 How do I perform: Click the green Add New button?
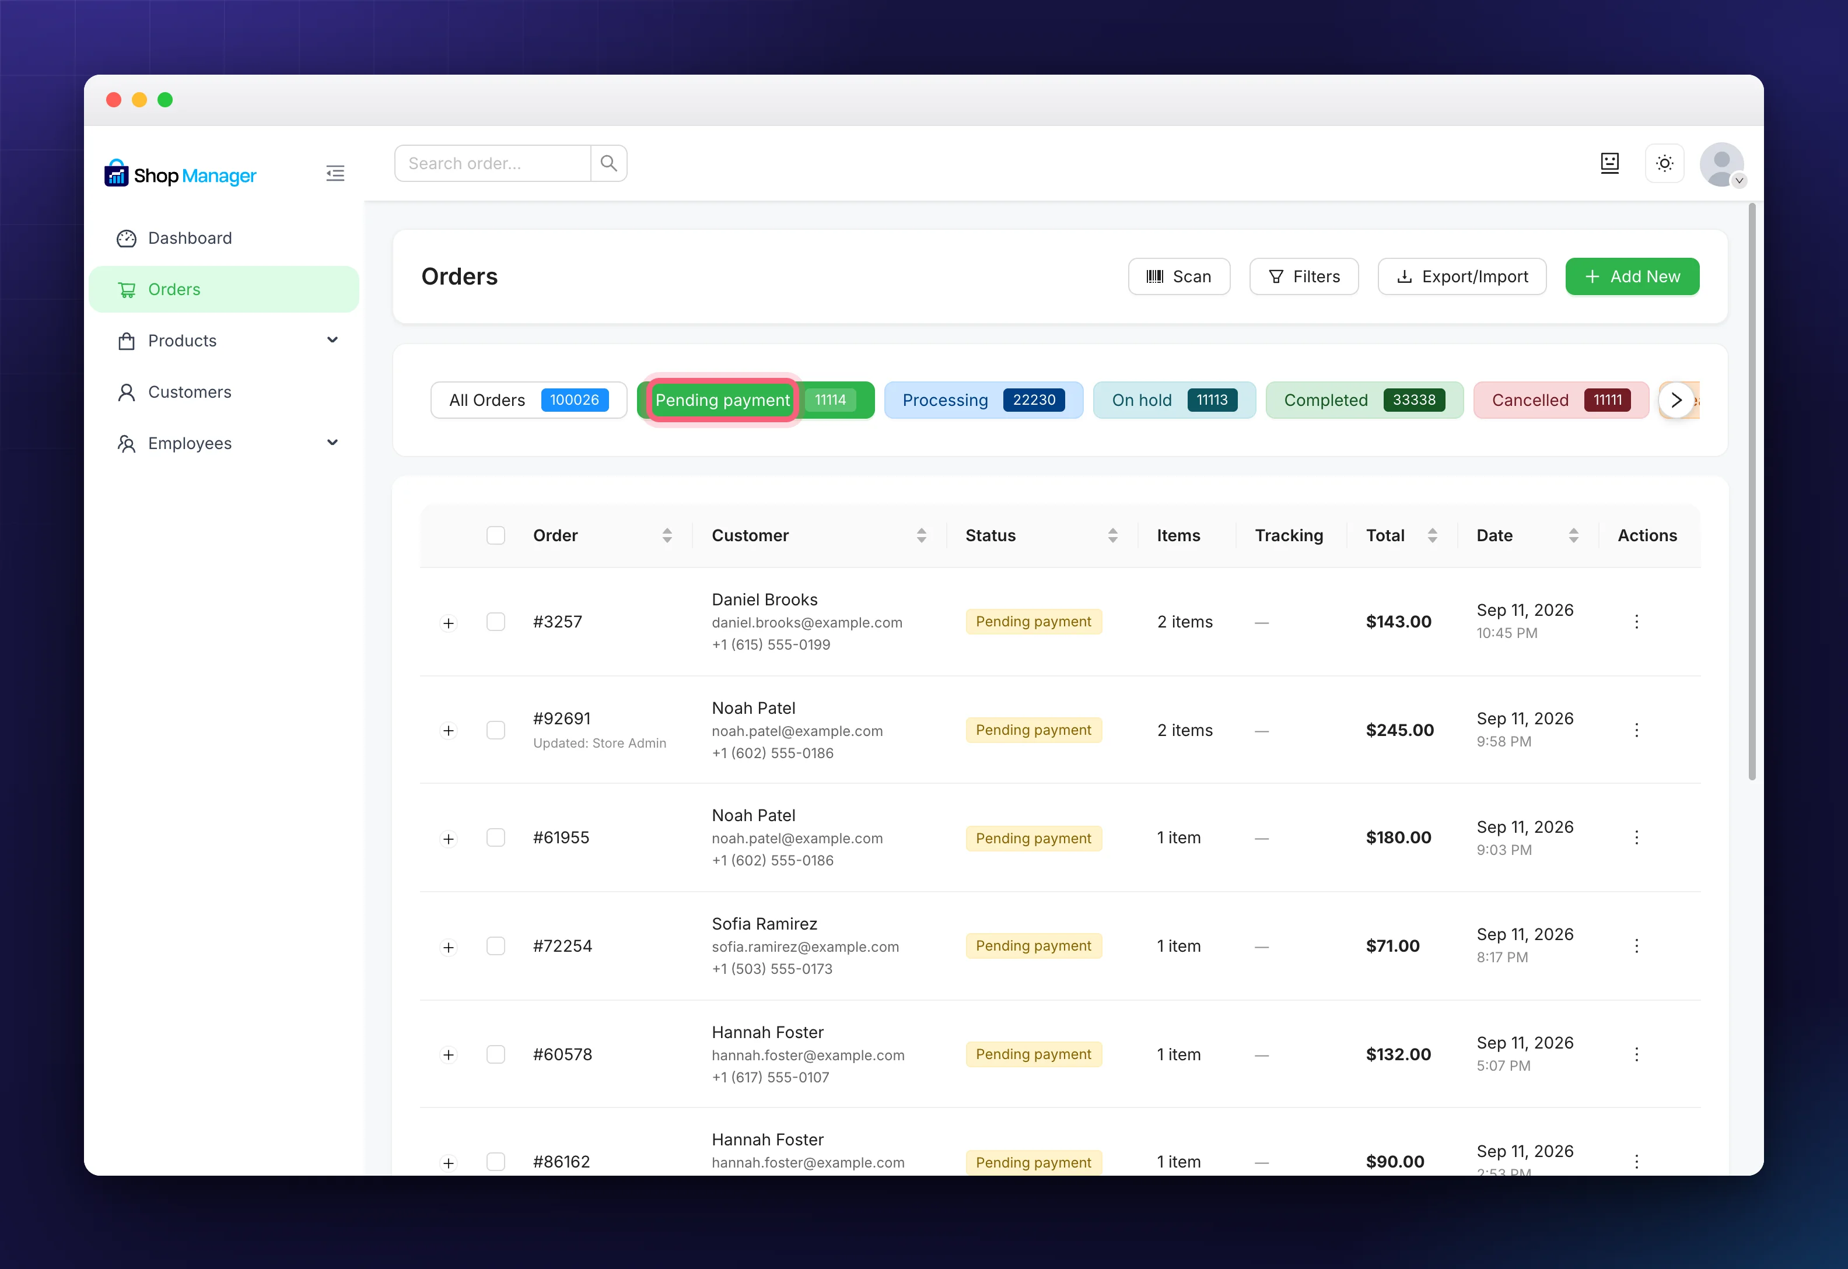coord(1632,276)
